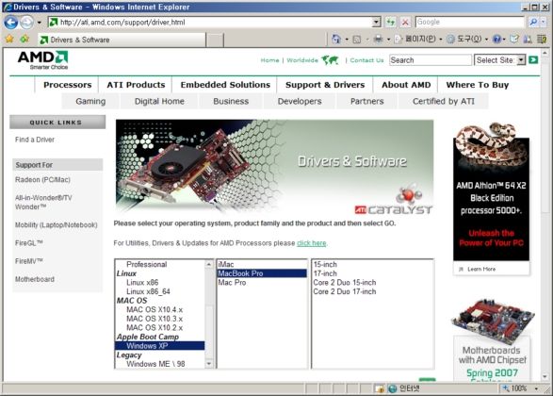Open the ATI Products menu
This screenshot has height=396, width=553.
tap(136, 85)
